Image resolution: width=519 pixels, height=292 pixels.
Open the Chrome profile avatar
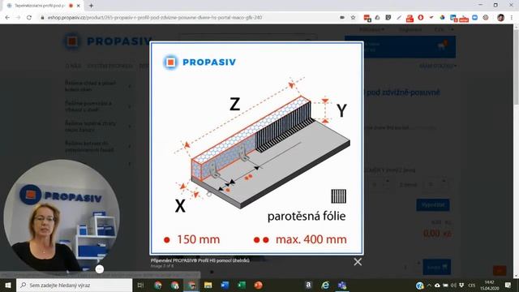(x=500, y=18)
